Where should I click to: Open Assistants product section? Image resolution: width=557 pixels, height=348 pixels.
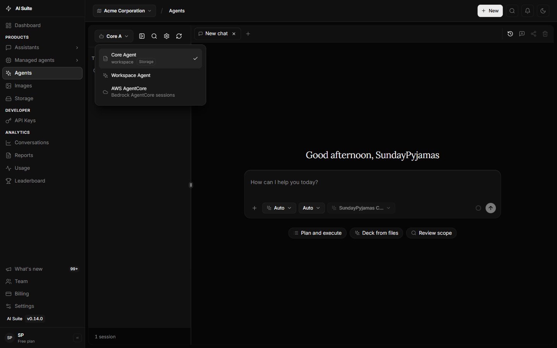(43, 48)
